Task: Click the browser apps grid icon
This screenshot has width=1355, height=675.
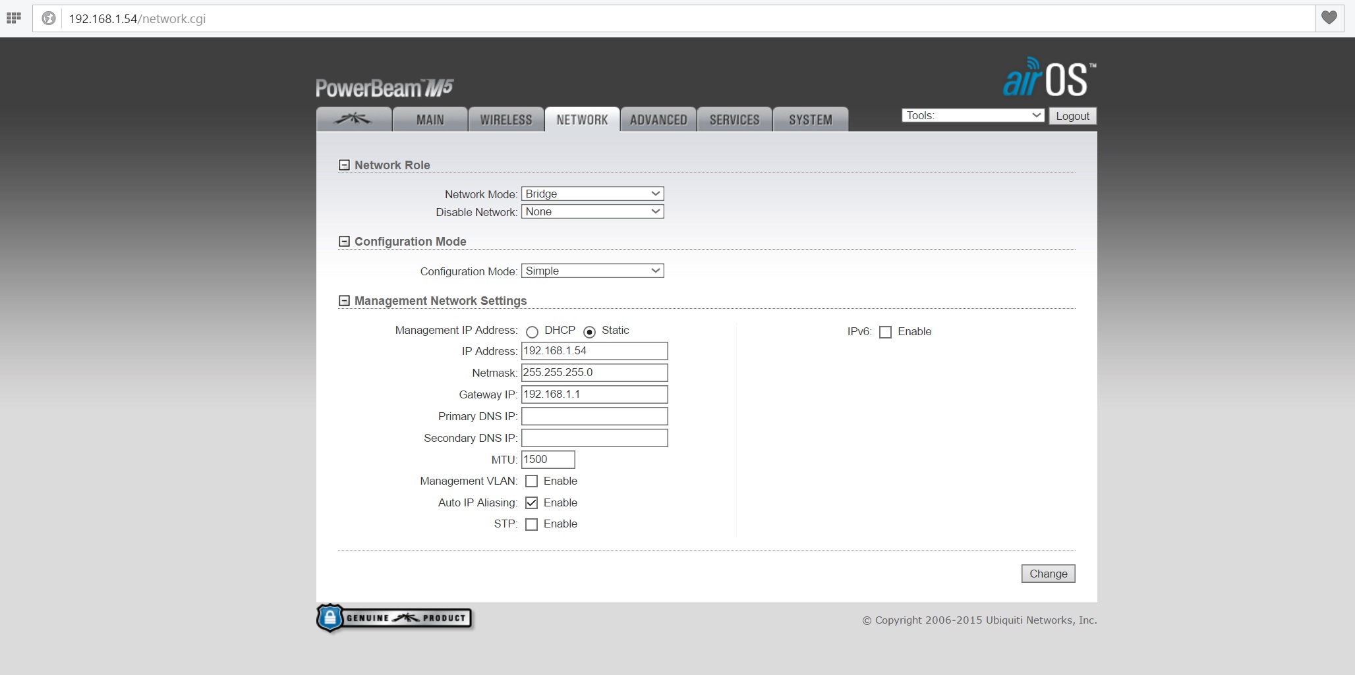Action: tap(13, 18)
